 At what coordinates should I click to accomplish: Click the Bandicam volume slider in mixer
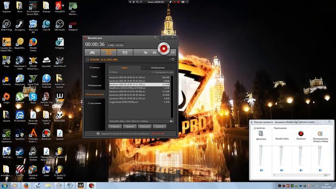tap(300, 155)
